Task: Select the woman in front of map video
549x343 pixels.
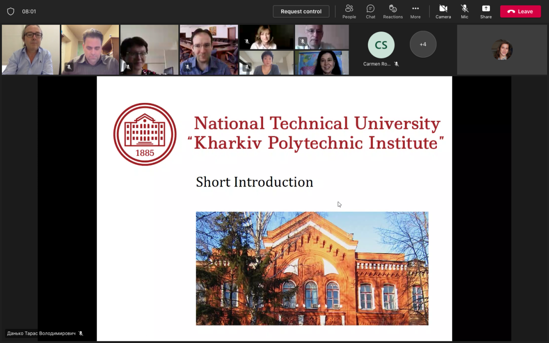Action: coord(322,63)
